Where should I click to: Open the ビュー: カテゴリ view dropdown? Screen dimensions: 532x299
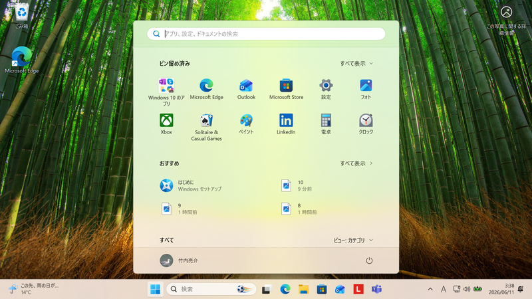(x=353, y=240)
